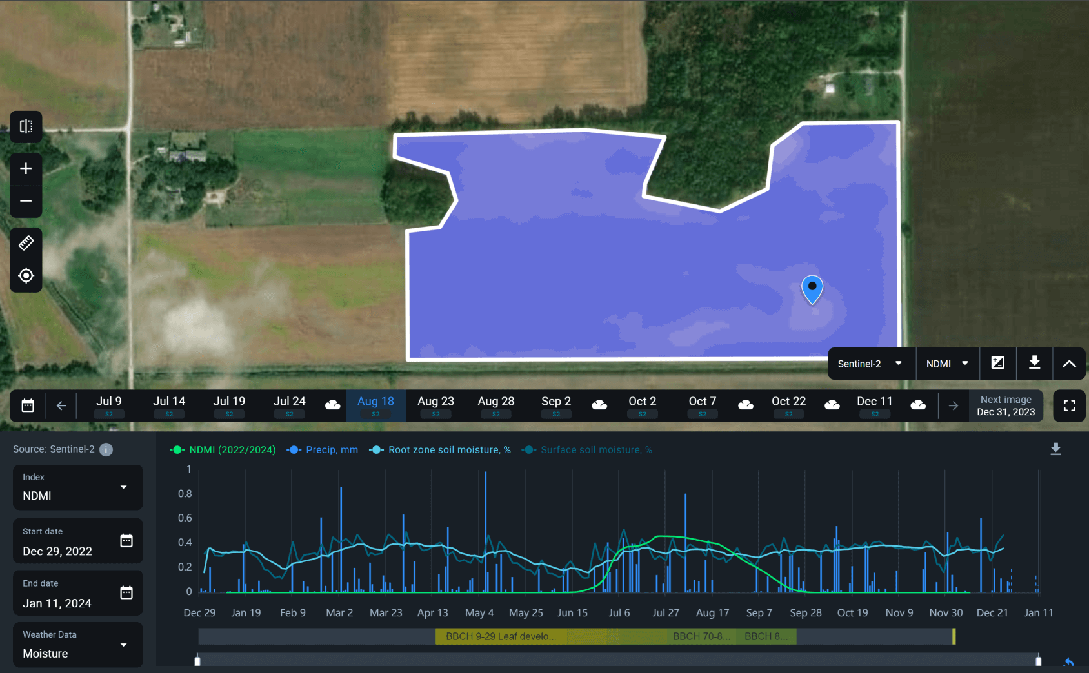
Task: Click the BBCH 70-8... growth stage
Action: [701, 636]
